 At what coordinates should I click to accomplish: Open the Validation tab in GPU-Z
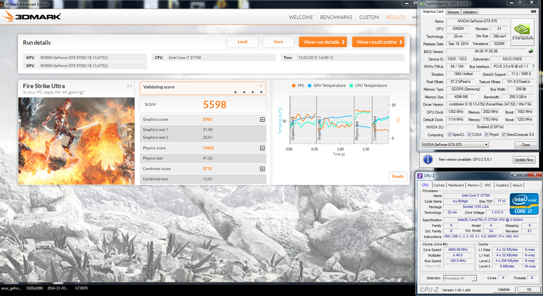pyautogui.click(x=470, y=12)
